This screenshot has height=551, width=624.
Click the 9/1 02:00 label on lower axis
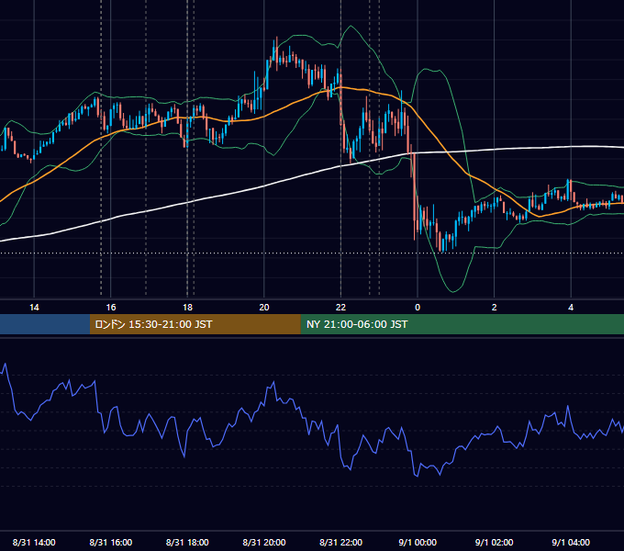click(494, 542)
